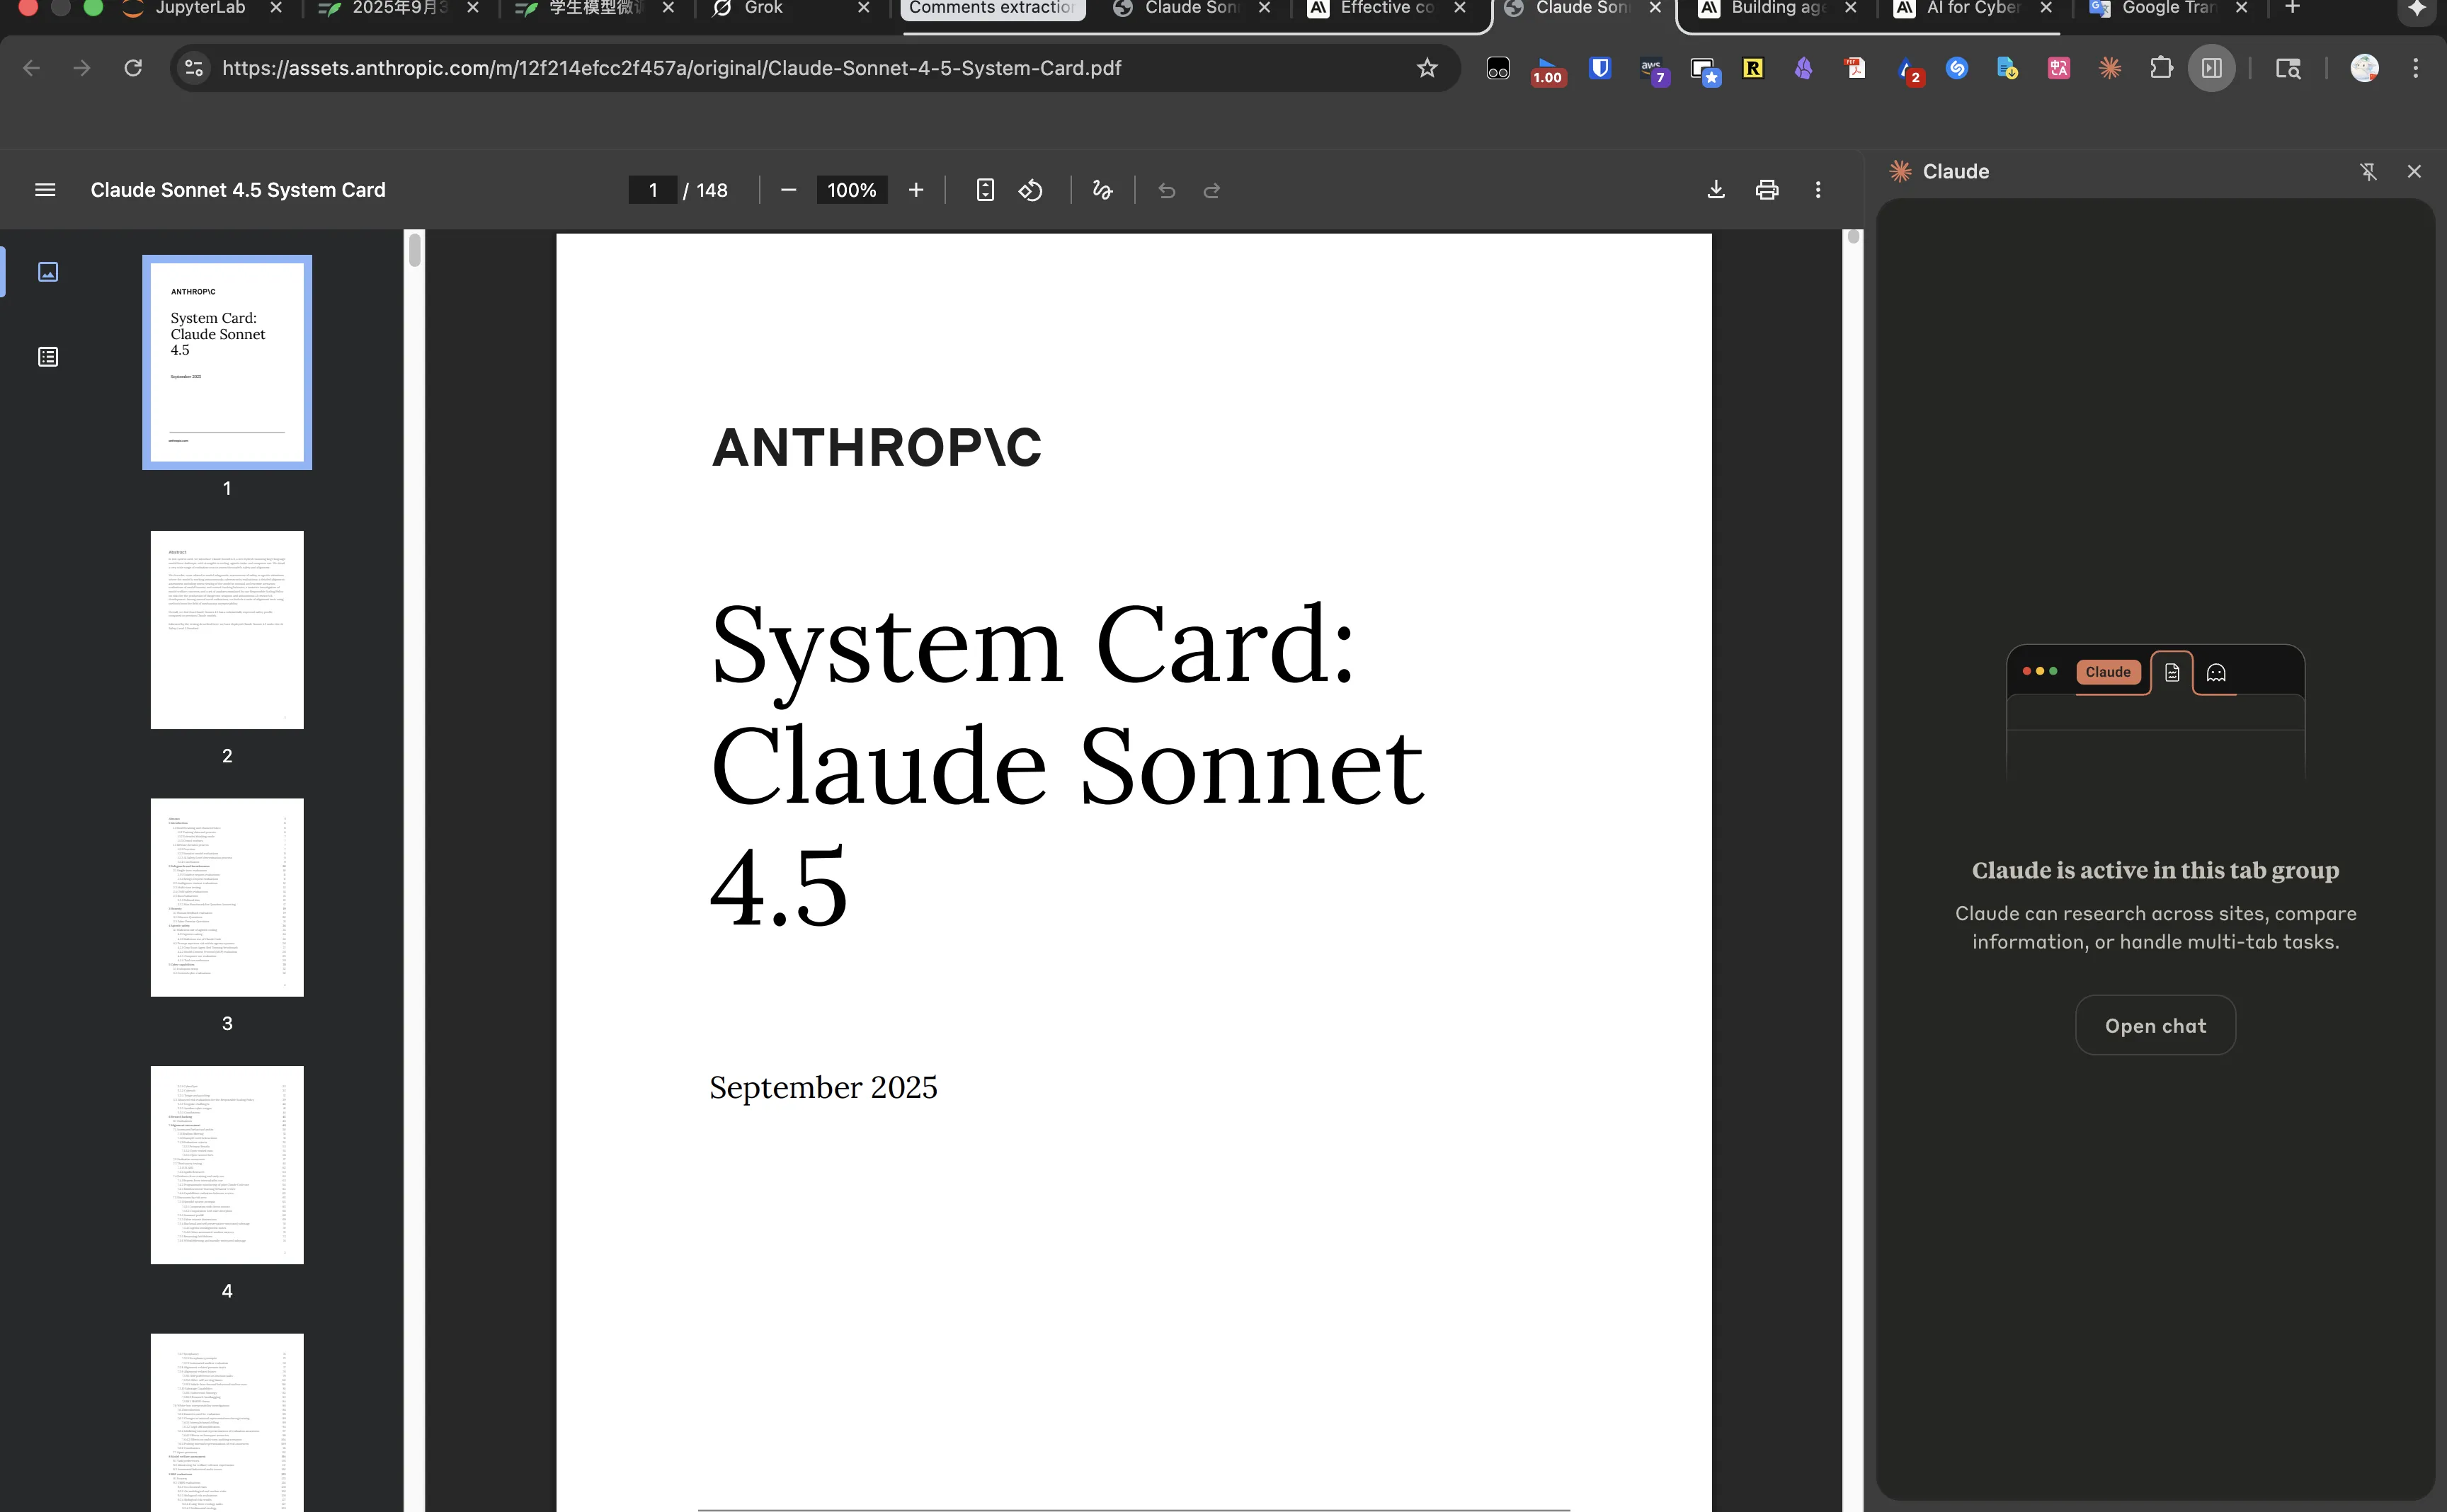Open Chrome's three-dot main menu

point(2416,68)
